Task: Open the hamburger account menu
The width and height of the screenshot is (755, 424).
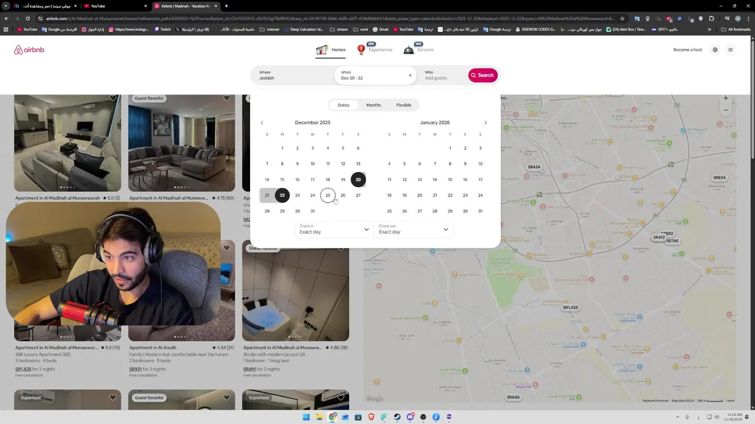Action: pos(730,50)
